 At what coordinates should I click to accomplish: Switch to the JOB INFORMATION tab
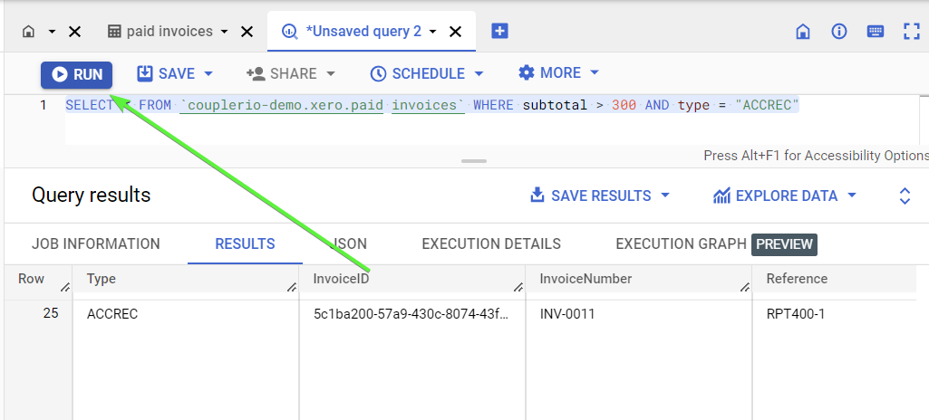(x=96, y=243)
